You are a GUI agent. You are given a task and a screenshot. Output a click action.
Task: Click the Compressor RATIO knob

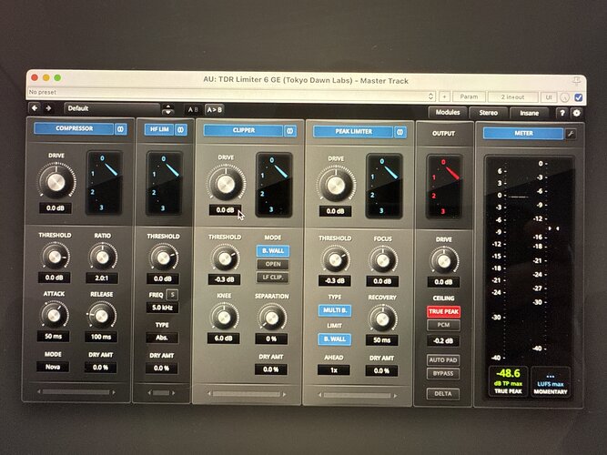tap(103, 258)
